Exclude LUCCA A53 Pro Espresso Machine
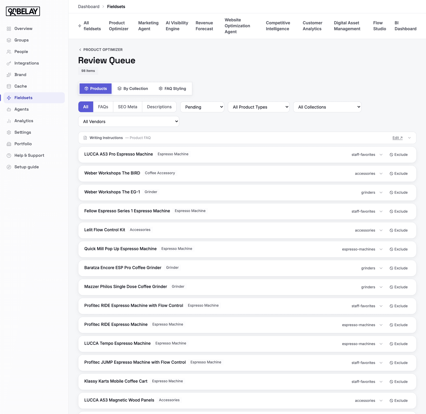 coord(399,155)
